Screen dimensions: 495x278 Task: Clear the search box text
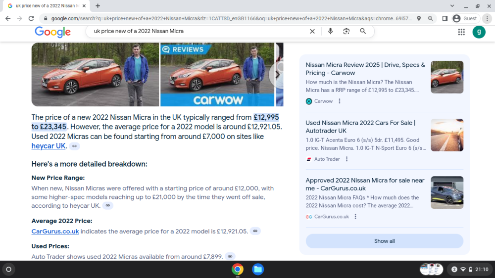click(x=312, y=31)
